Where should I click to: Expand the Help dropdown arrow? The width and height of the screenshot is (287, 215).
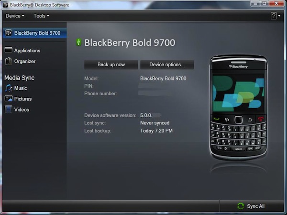coord(279,16)
